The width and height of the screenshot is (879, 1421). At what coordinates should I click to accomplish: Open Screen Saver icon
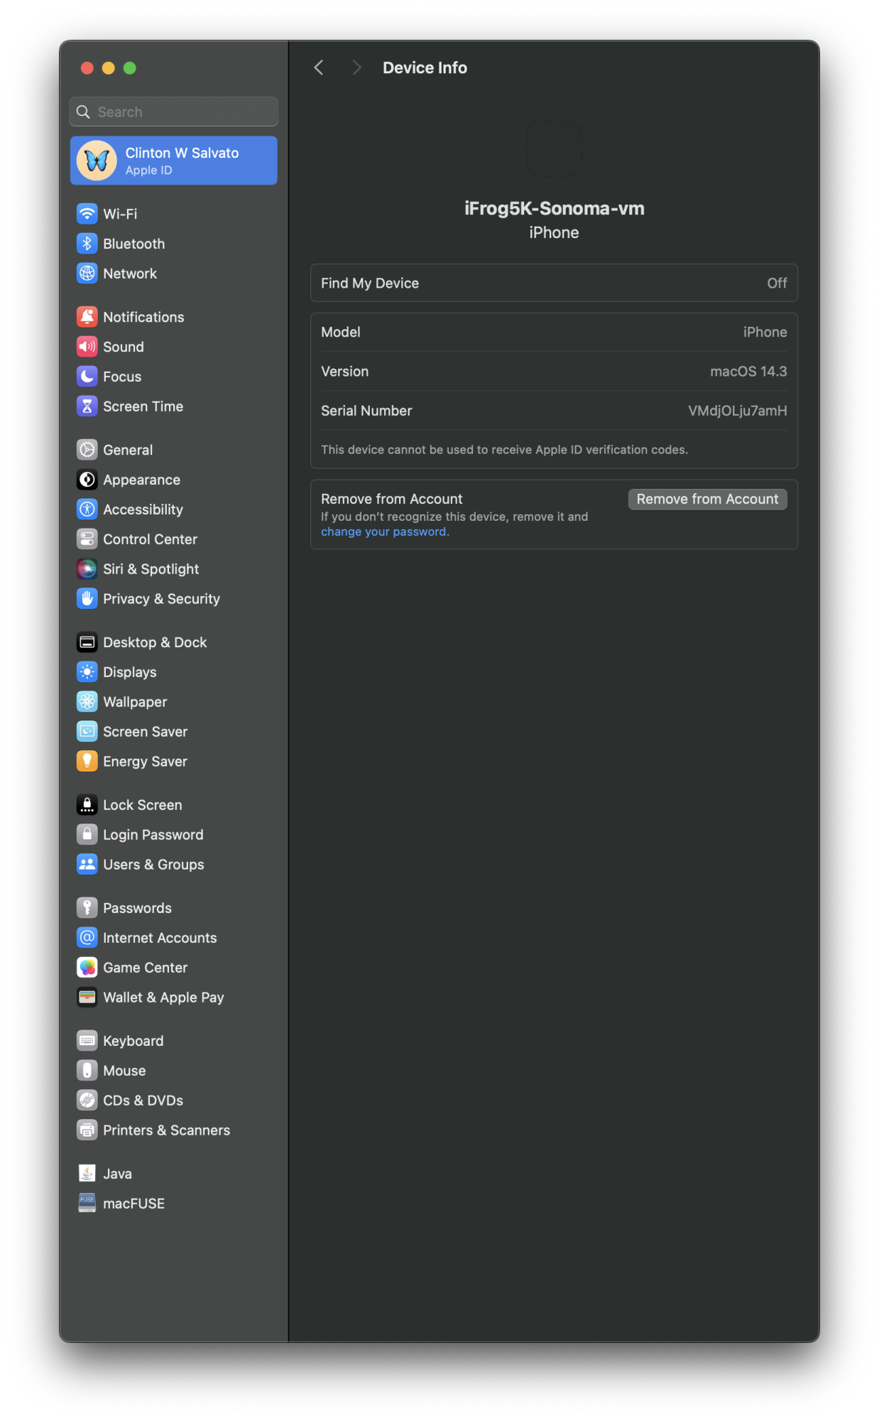pos(87,732)
